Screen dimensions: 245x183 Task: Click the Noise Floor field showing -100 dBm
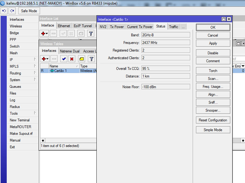166,87
